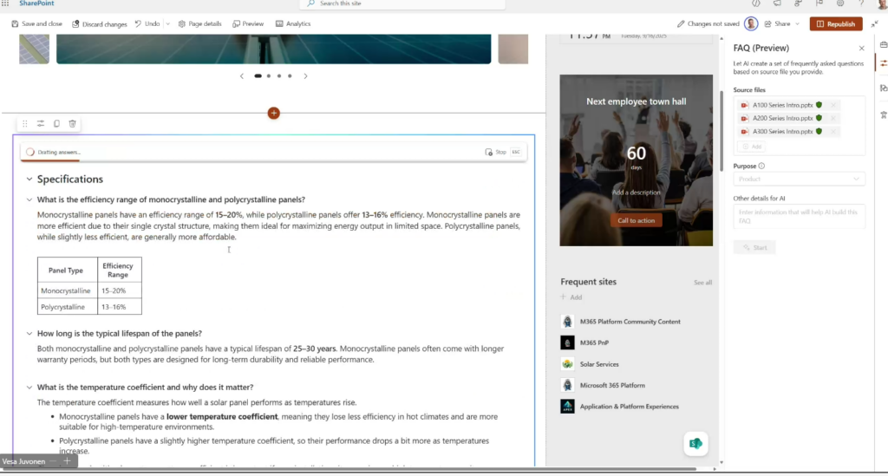Open Solar Services site
Screen dimensions: 888x476
pos(599,364)
